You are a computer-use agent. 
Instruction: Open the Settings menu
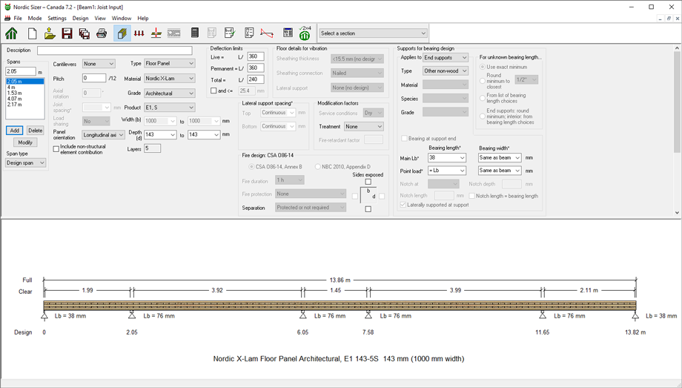point(57,19)
